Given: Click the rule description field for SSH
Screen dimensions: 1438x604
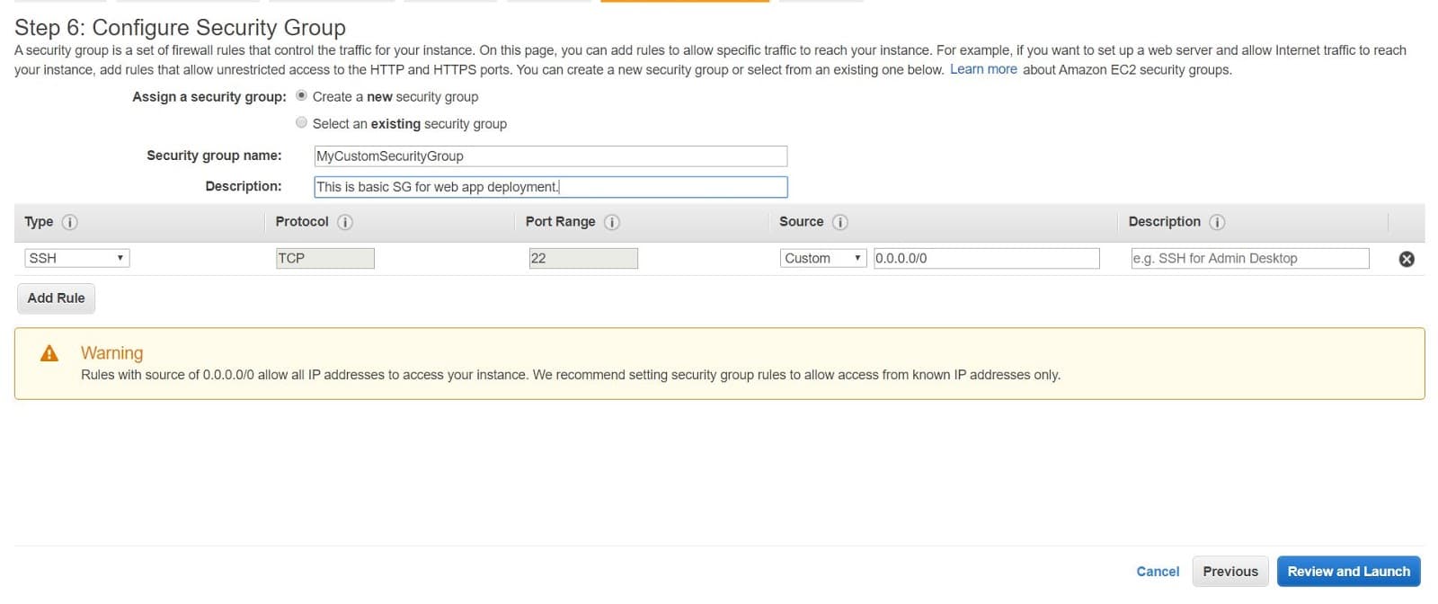Looking at the screenshot, I should 1250,258.
